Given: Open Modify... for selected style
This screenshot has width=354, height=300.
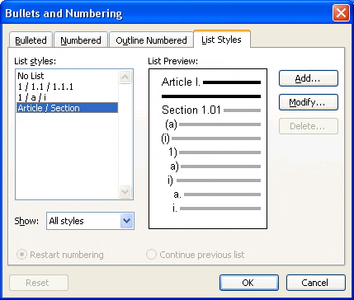Looking at the screenshot, I should (x=309, y=102).
